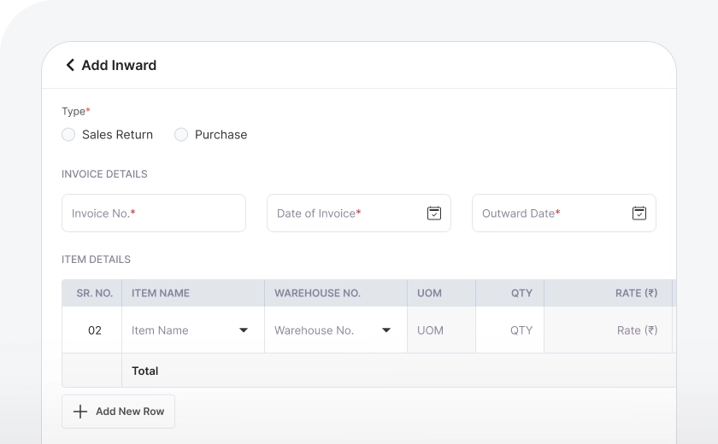The height and width of the screenshot is (444, 718).
Task: Select the Sales Return radio button
Action: [68, 135]
